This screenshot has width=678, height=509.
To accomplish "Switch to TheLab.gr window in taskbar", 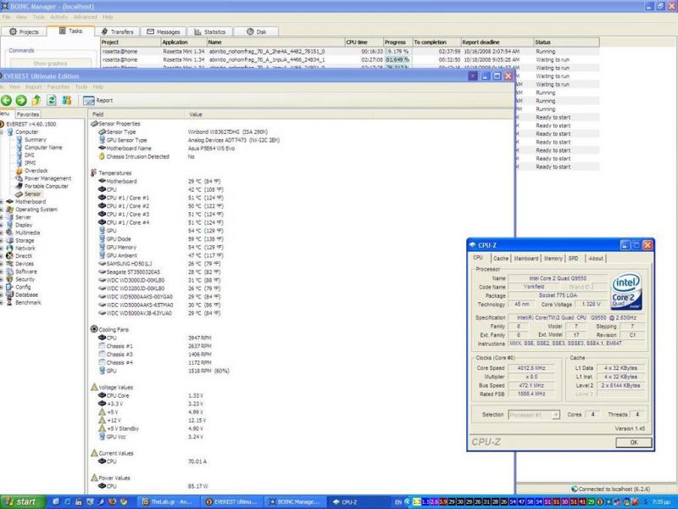I will coord(169,502).
